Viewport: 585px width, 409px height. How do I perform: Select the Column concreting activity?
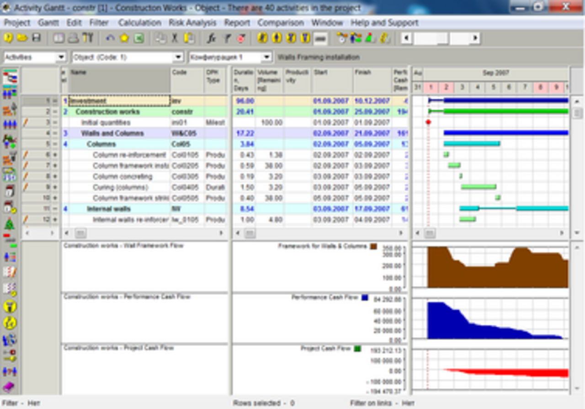pos(122,177)
